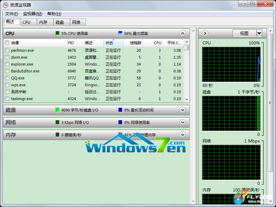Click the graph pane scrollbar thumb

coord(270,103)
